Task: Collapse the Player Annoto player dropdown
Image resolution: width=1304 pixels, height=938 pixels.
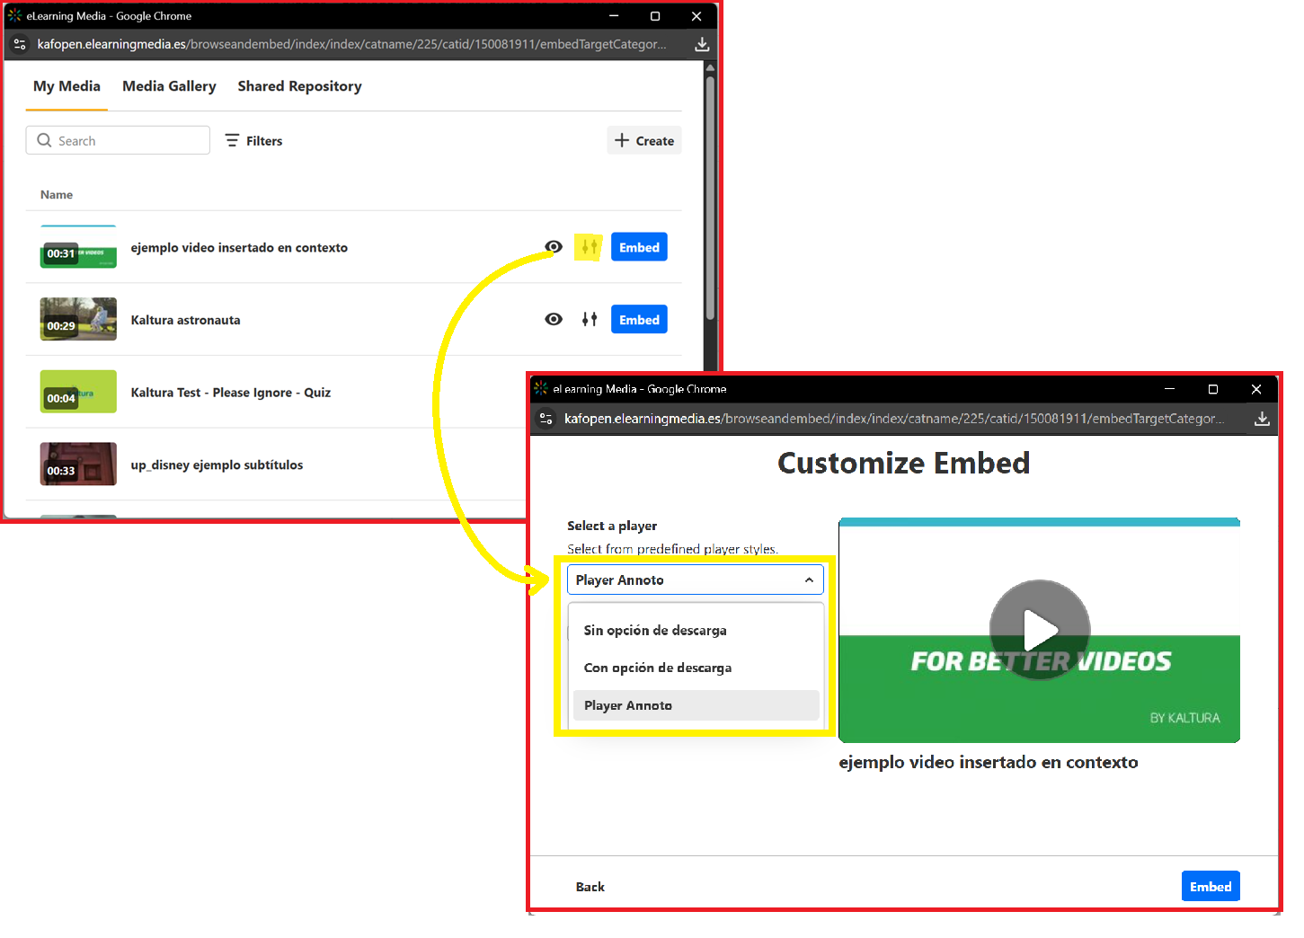Action: 696,580
